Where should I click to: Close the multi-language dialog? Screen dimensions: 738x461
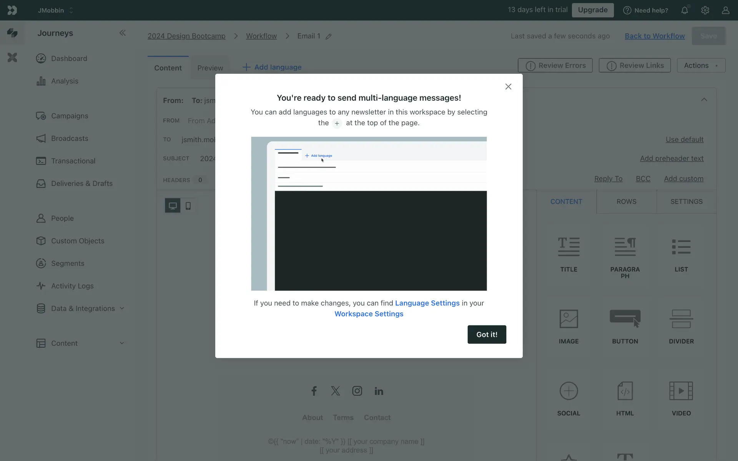point(508,87)
